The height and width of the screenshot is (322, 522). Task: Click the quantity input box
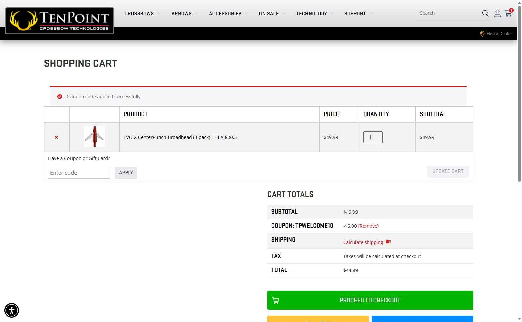[373, 137]
